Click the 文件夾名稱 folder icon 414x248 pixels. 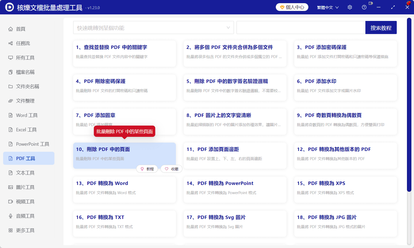[x=10, y=87]
